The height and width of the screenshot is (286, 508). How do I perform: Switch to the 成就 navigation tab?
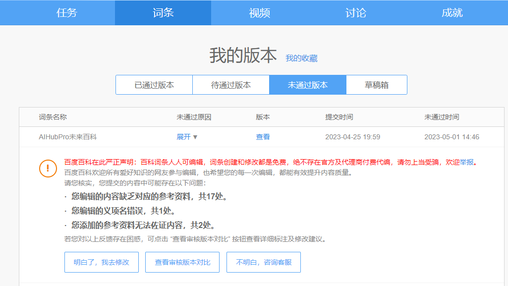tap(452, 12)
